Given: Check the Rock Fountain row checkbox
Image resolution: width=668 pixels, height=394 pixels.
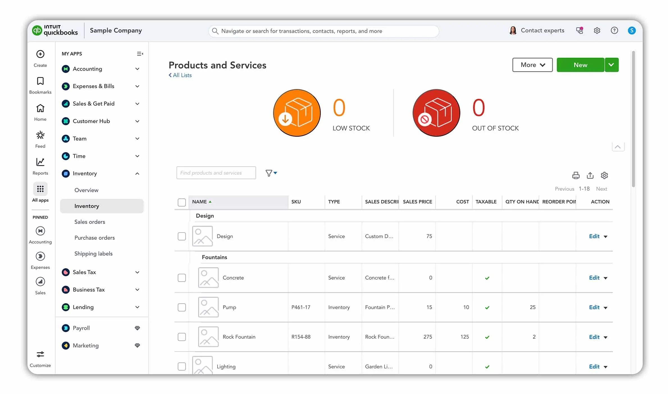Looking at the screenshot, I should tap(182, 337).
